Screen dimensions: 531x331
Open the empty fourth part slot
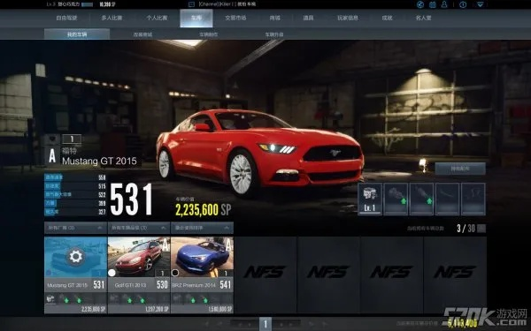coord(447,199)
